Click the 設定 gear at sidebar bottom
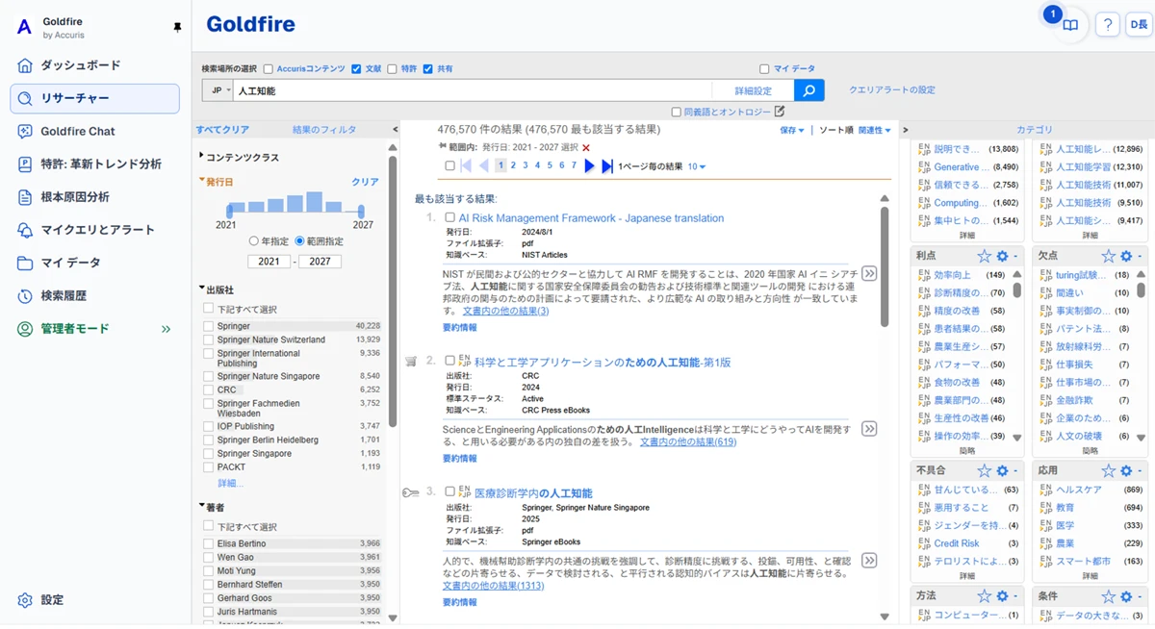The width and height of the screenshot is (1155, 629). 25,600
